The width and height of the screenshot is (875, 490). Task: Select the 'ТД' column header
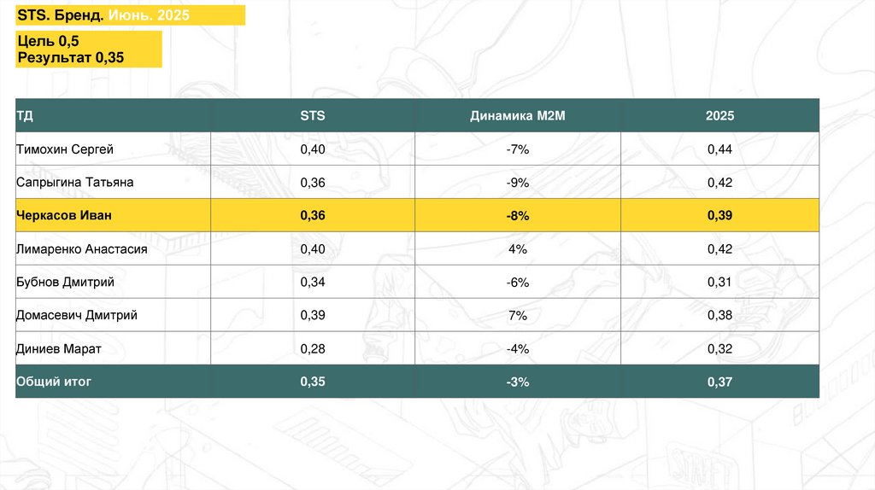[x=25, y=116]
